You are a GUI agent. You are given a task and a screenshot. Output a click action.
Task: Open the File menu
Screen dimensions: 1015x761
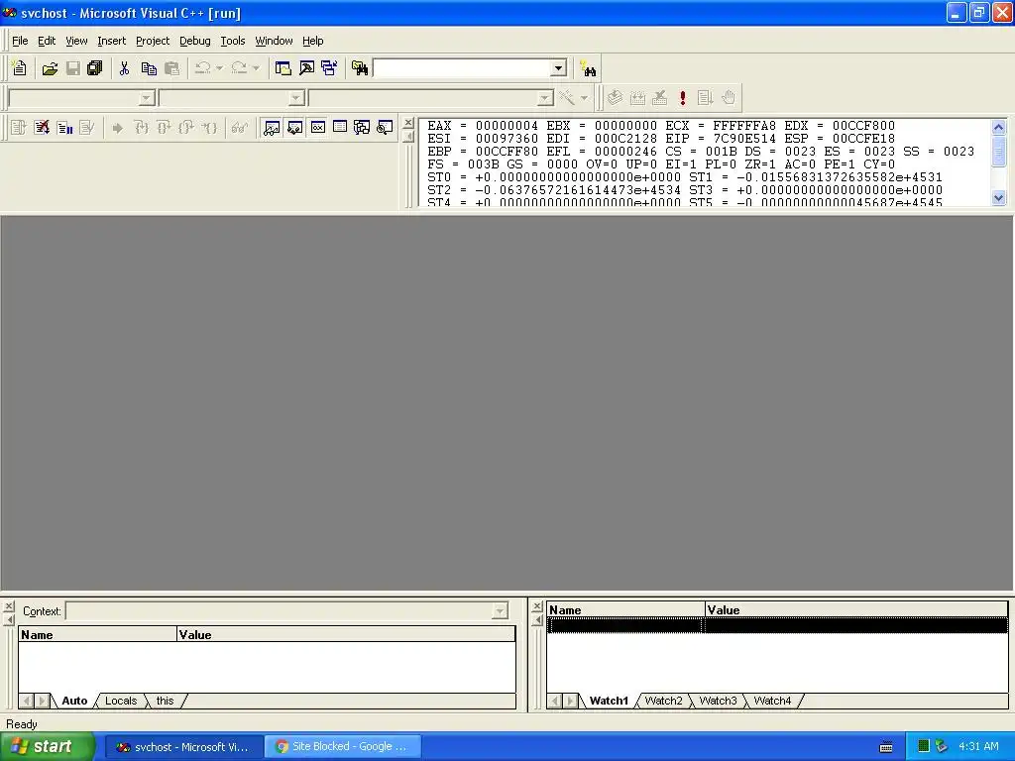coord(20,41)
